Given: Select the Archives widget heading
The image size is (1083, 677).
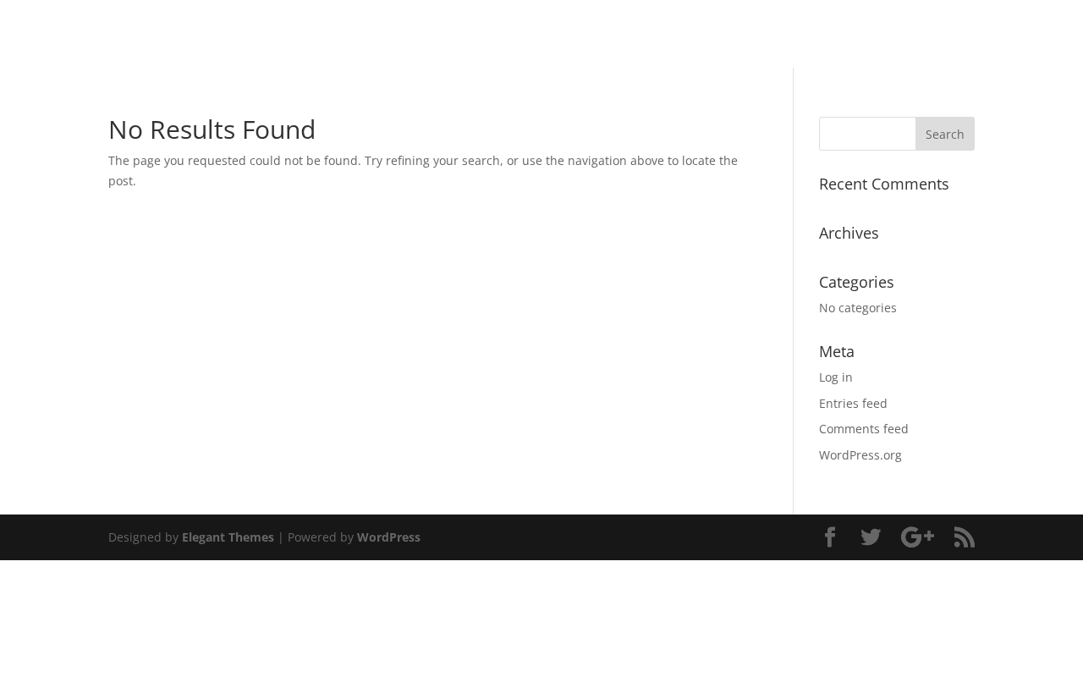Looking at the screenshot, I should pyautogui.click(x=849, y=234).
